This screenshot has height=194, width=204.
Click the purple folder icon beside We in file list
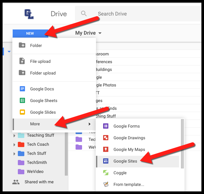pyautogui.click(x=79, y=147)
